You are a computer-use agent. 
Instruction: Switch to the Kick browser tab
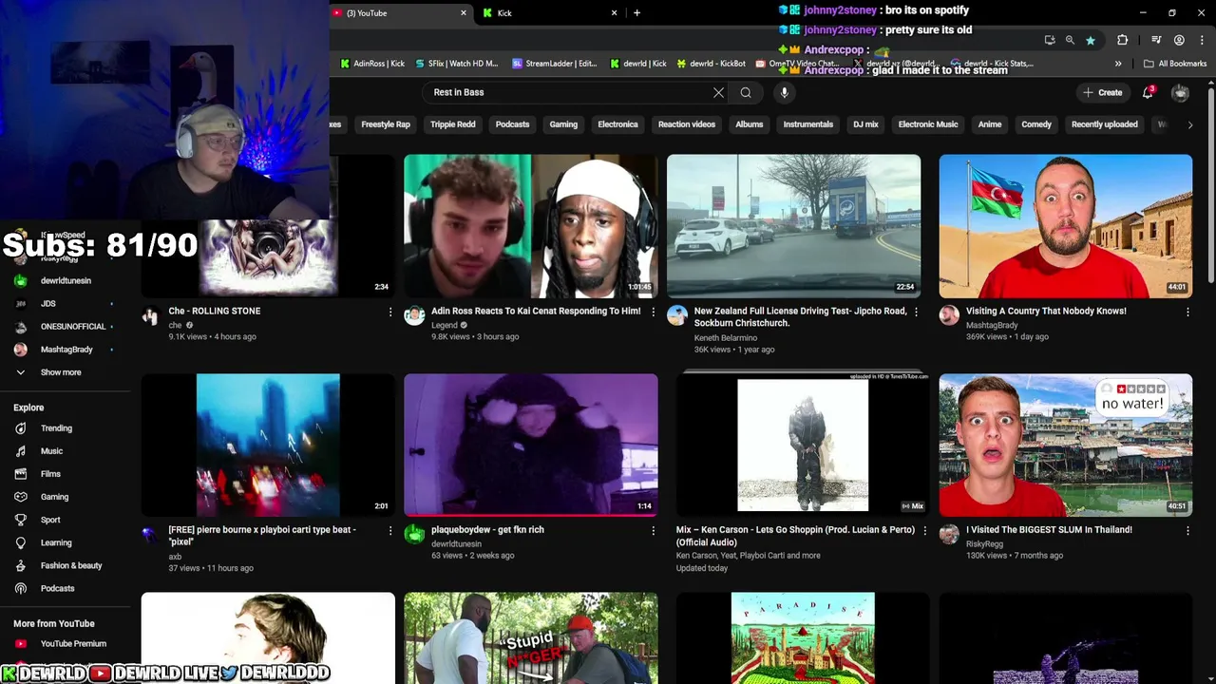(551, 13)
